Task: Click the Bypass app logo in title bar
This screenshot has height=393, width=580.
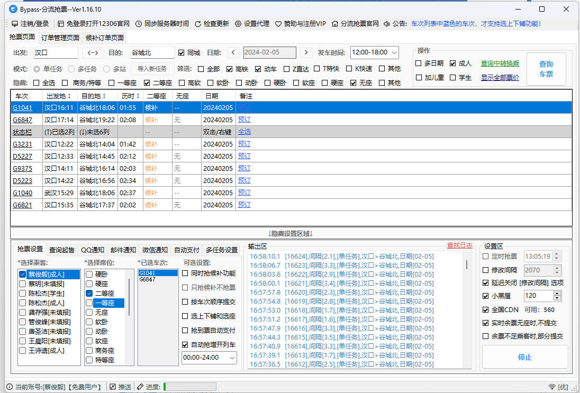Action: (x=13, y=9)
